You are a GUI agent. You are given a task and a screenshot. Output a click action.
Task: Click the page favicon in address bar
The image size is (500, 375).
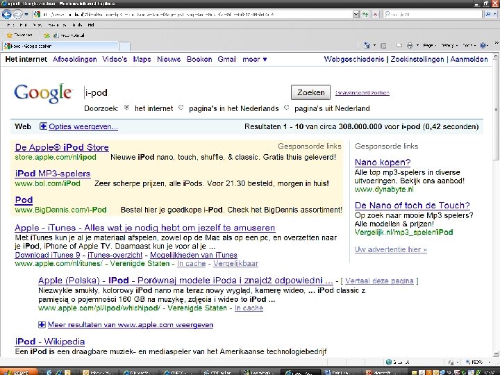[37, 15]
